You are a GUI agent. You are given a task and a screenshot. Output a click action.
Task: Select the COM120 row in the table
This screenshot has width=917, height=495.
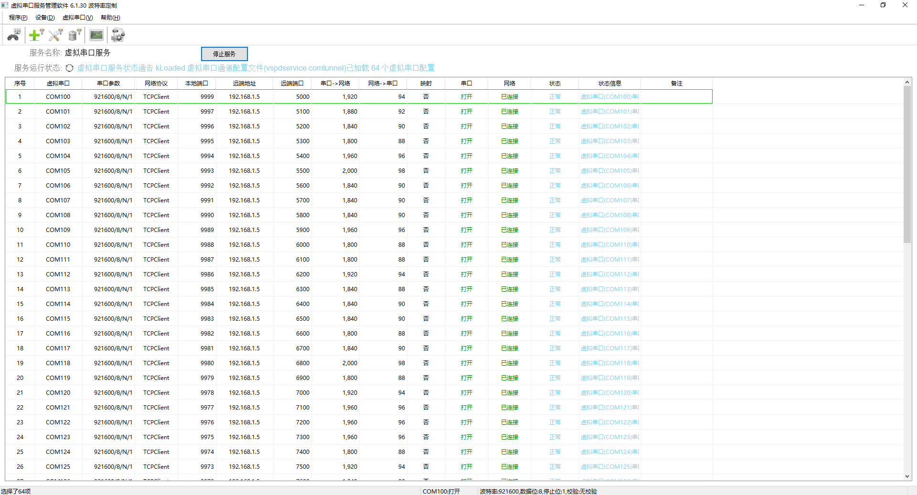coord(58,393)
